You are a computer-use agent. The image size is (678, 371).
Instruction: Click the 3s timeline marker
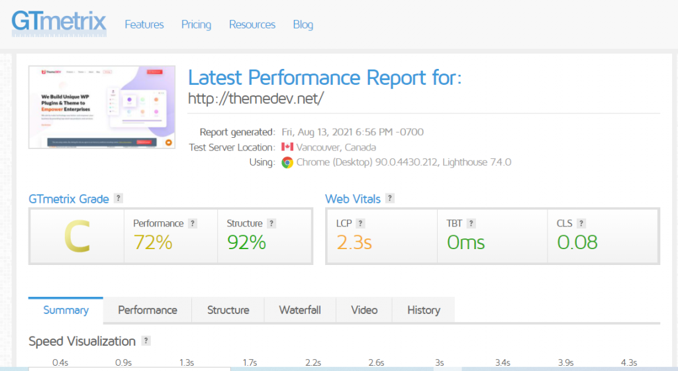tap(440, 362)
